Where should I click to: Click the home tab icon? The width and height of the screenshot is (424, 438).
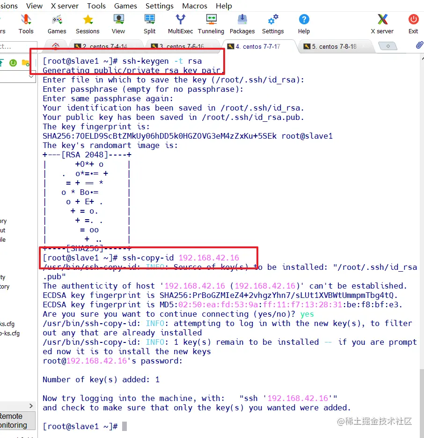(56, 46)
